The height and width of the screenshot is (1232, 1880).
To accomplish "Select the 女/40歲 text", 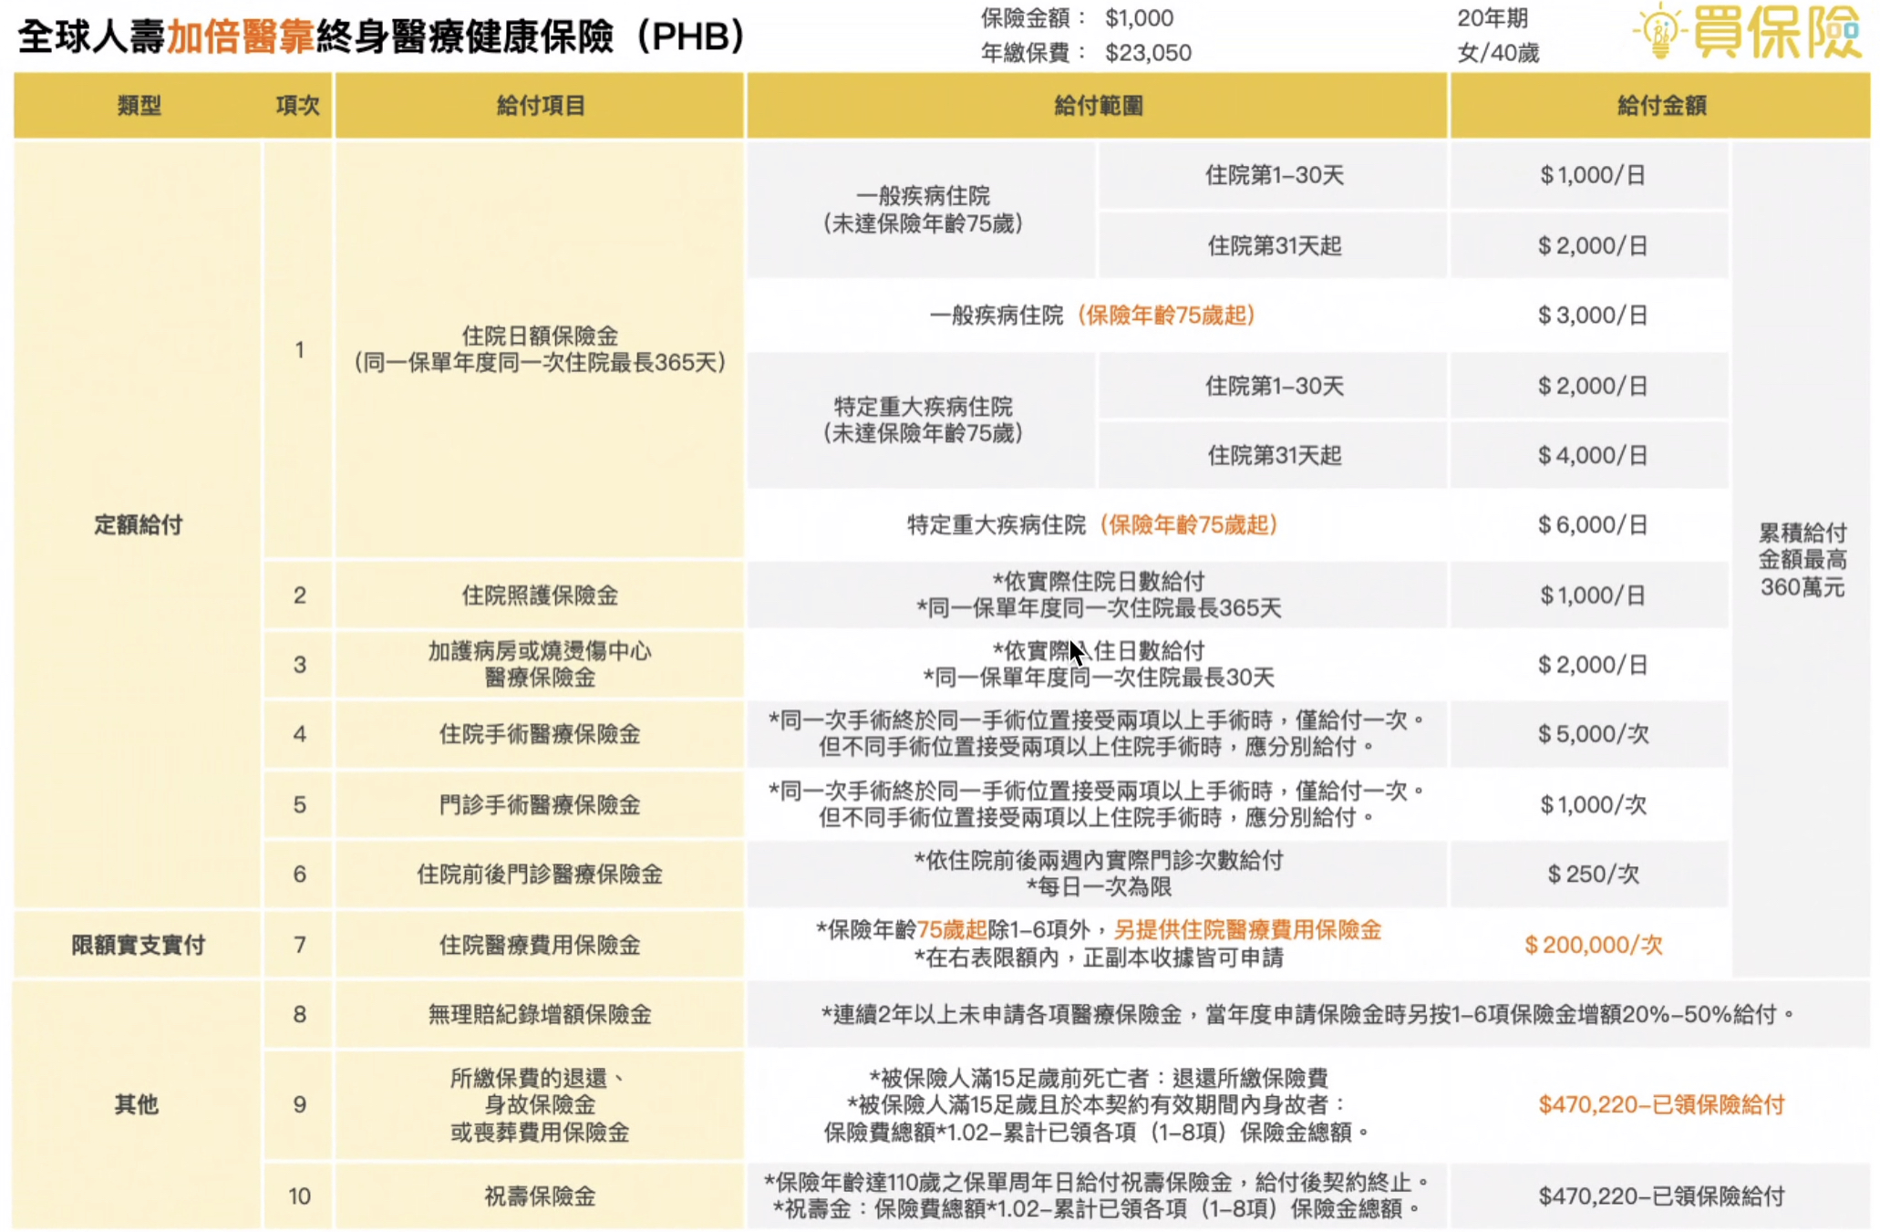I will (1498, 53).
